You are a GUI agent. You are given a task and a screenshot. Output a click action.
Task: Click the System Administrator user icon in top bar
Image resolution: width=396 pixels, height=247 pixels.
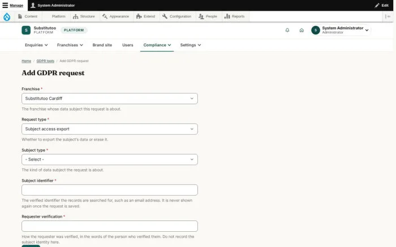click(33, 5)
